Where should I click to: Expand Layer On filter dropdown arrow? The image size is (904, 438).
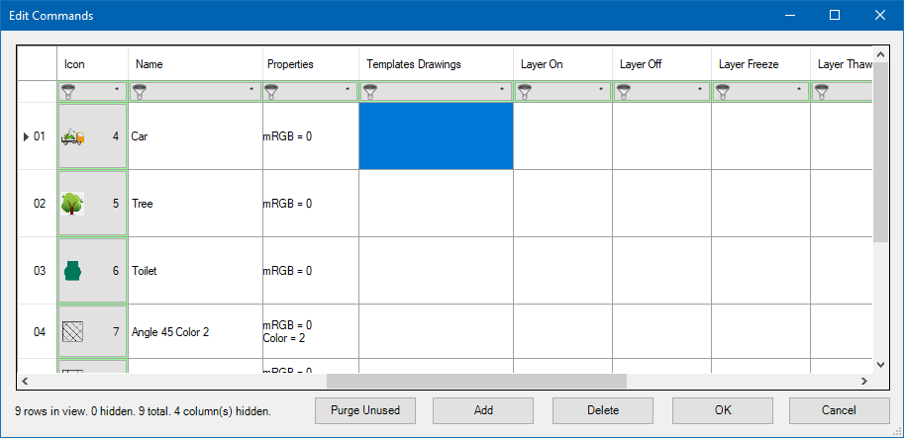tap(601, 90)
